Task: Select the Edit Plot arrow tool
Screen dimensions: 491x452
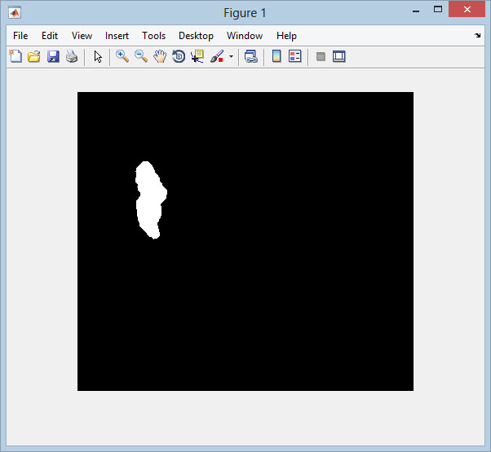Action: coord(98,56)
